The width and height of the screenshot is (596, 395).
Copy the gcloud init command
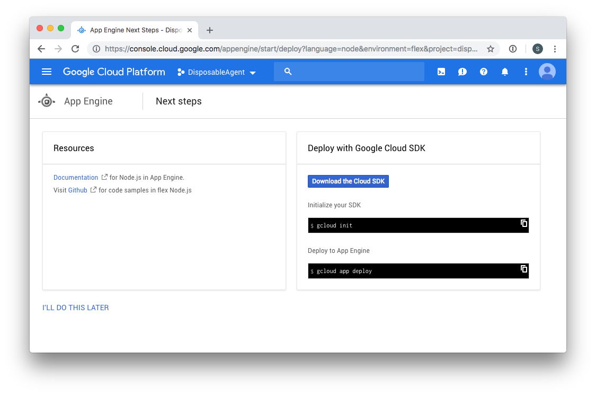point(523,223)
